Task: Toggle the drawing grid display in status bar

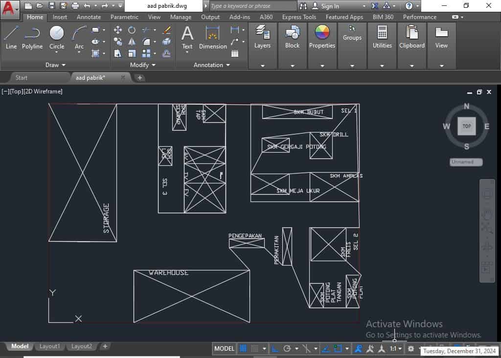Action: (x=243, y=349)
